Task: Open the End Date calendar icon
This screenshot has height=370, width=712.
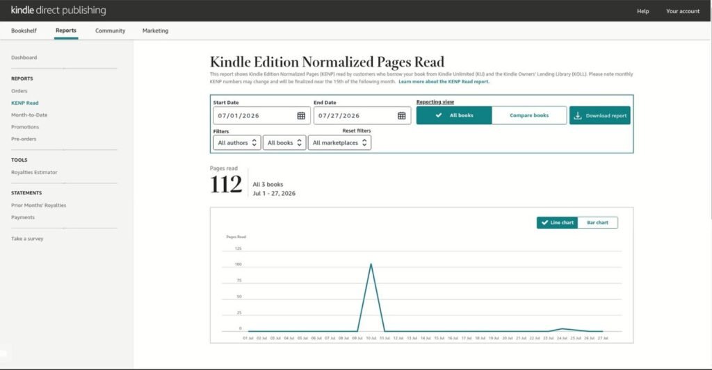Action: coord(401,116)
